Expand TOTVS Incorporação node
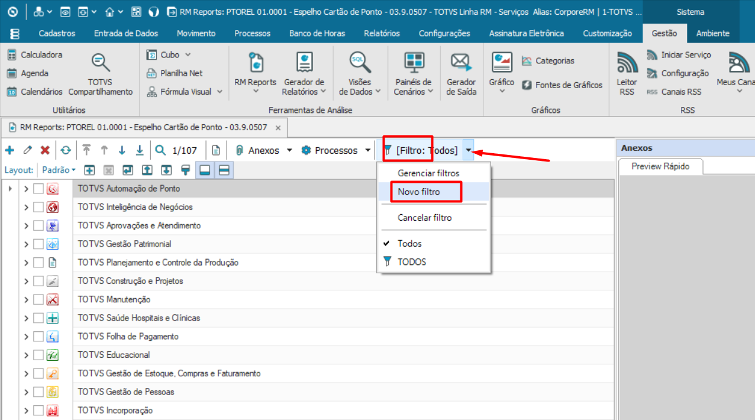This screenshot has height=420, width=755. coord(26,410)
